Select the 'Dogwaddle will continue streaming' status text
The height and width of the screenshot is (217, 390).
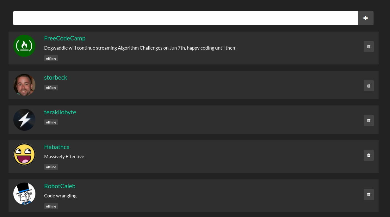pos(140,48)
